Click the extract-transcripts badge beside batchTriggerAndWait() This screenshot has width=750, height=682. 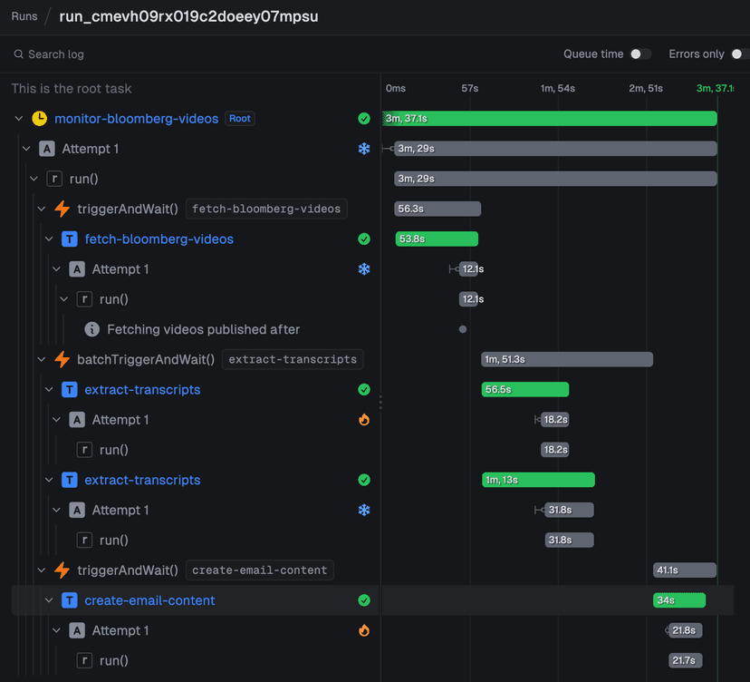[293, 359]
